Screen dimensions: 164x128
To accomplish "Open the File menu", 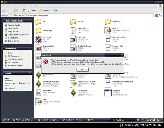I will [x=3, y=6].
